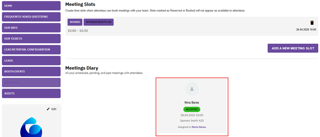Open the Home menu item
Image resolution: width=320 pixels, height=137 pixels.
pos(31,6)
